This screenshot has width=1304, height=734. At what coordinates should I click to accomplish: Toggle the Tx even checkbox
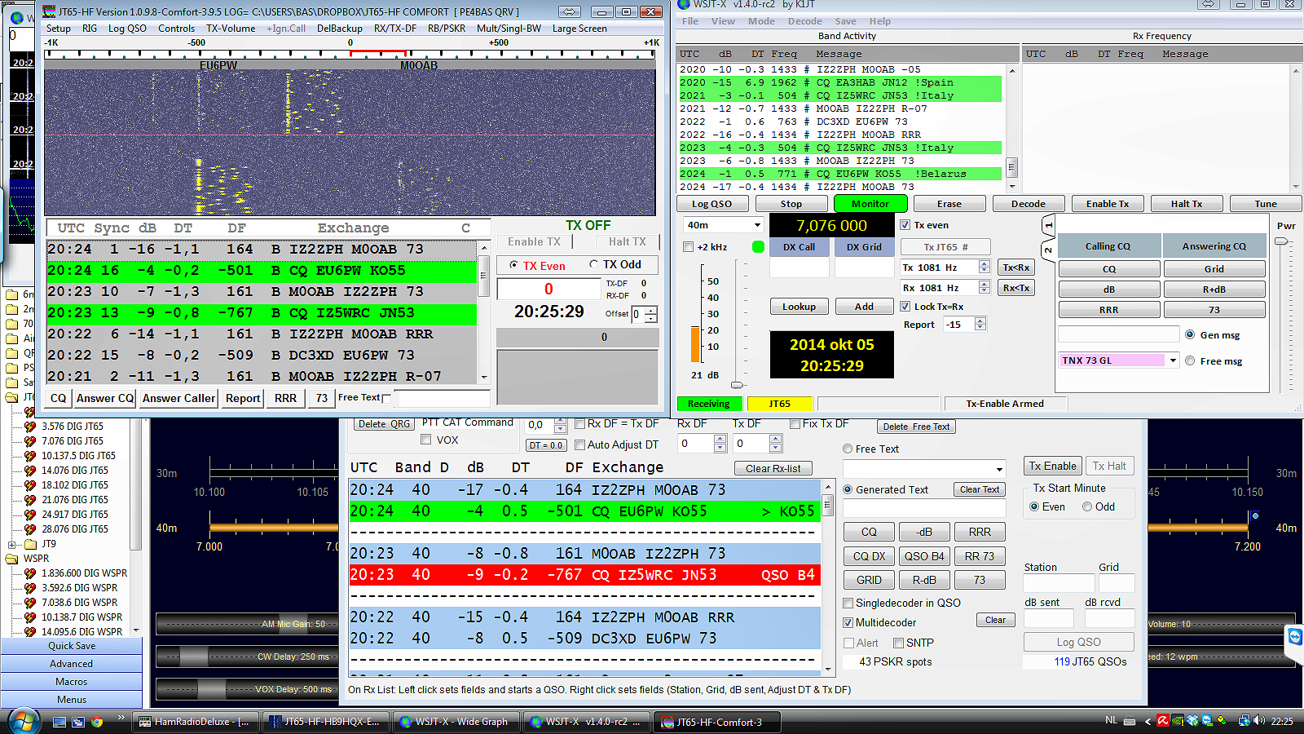[x=905, y=225]
